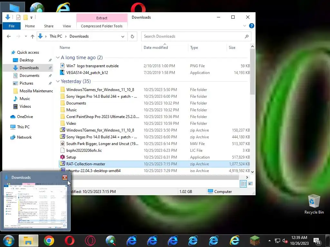Collapse the 'A long time ago' group
This screenshot has width=330, height=247.
[58, 58]
